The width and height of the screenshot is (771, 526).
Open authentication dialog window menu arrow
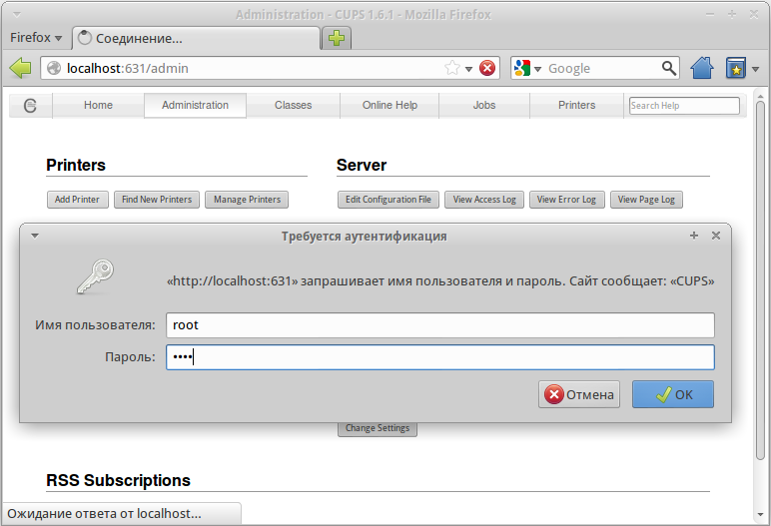pos(35,236)
